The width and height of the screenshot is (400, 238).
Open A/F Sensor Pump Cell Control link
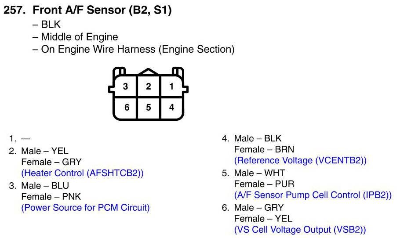(313, 195)
